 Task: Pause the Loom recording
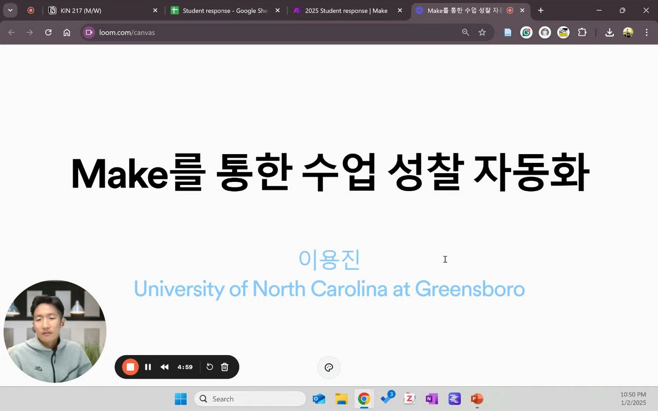pyautogui.click(x=148, y=367)
